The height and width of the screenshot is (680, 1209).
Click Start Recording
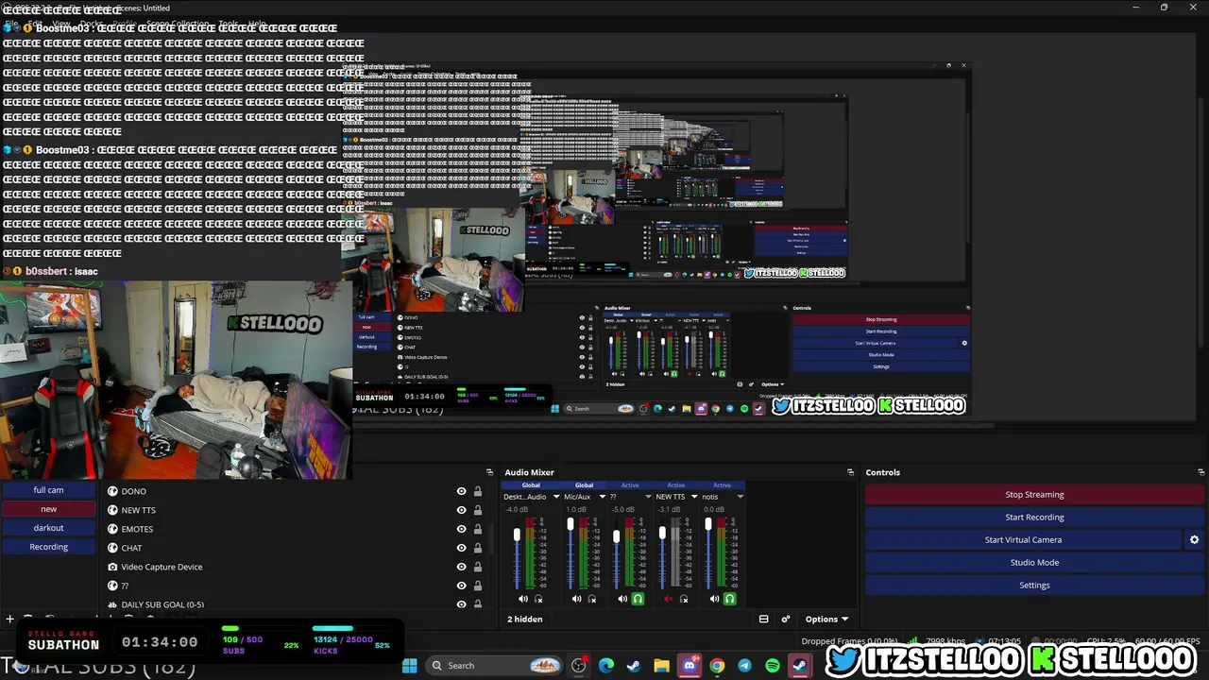(1034, 518)
